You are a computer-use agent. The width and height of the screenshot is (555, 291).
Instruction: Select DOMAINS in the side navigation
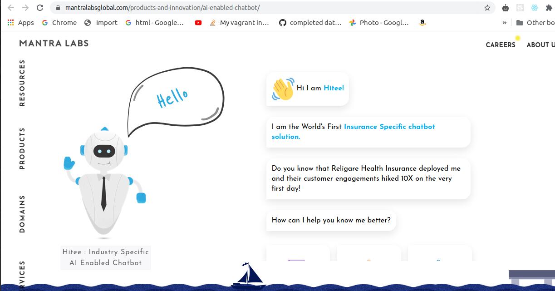click(x=22, y=214)
